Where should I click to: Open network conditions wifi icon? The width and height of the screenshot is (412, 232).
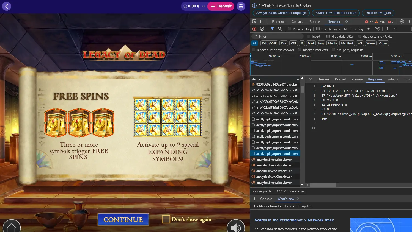(377, 29)
